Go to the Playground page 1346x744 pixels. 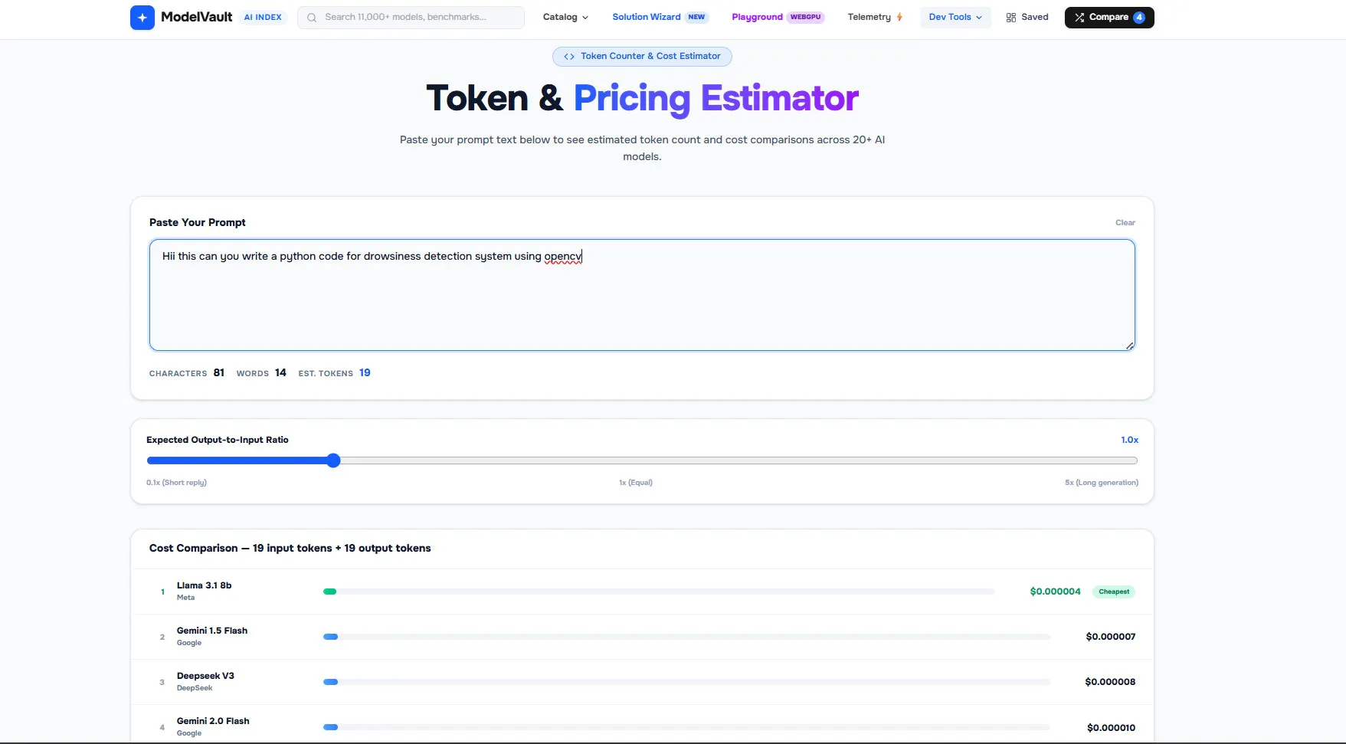pos(757,17)
